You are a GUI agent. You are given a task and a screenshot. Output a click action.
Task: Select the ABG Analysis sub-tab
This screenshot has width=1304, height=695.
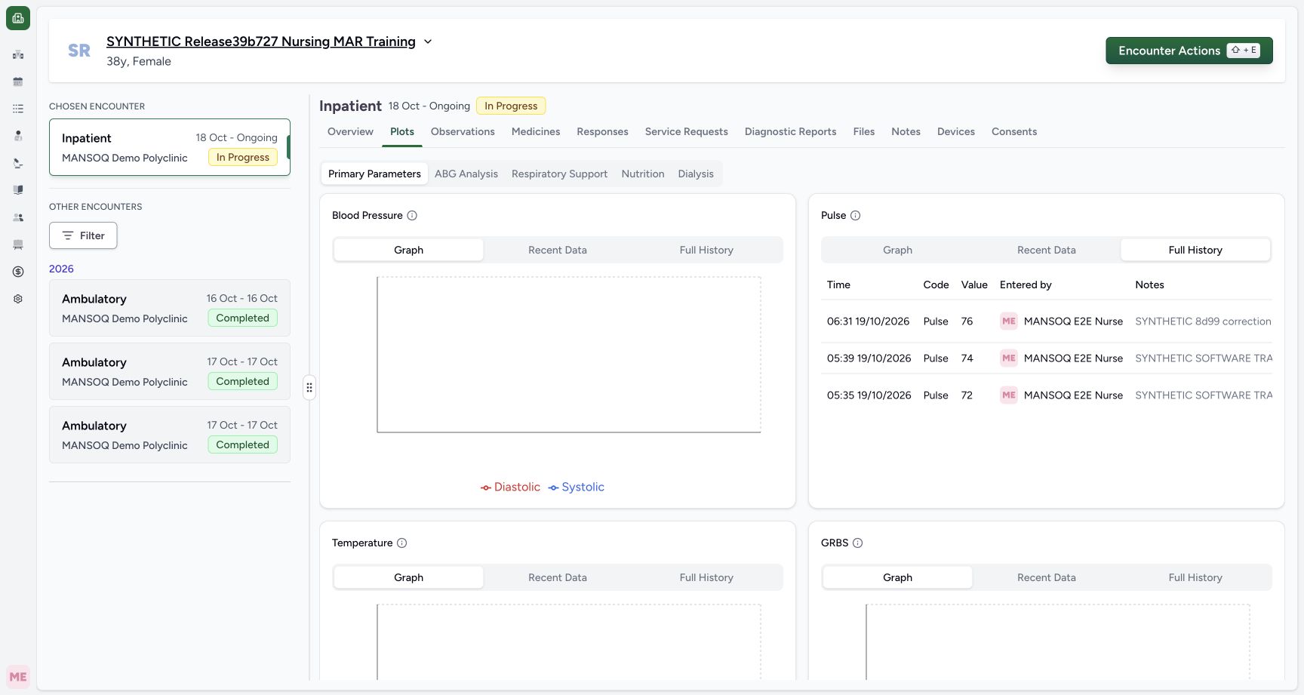(466, 174)
